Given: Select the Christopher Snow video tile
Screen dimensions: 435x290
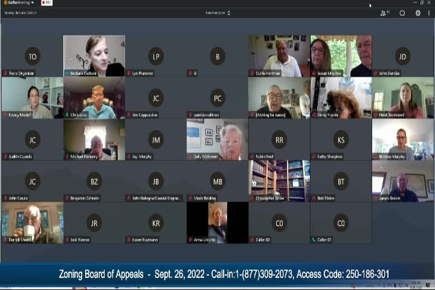Looking at the screenshot, I should tap(279, 178).
